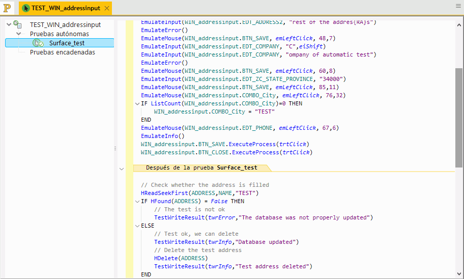This screenshot has height=279, width=464.
Task: Collapse the Pruebas autónomas branch
Action: (x=19, y=34)
